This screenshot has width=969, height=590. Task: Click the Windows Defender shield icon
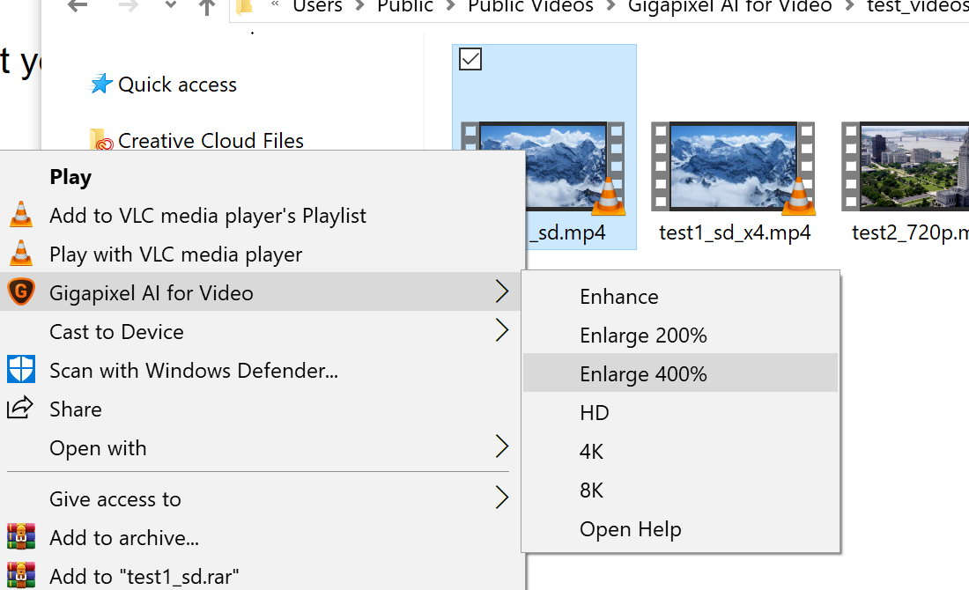tap(21, 370)
